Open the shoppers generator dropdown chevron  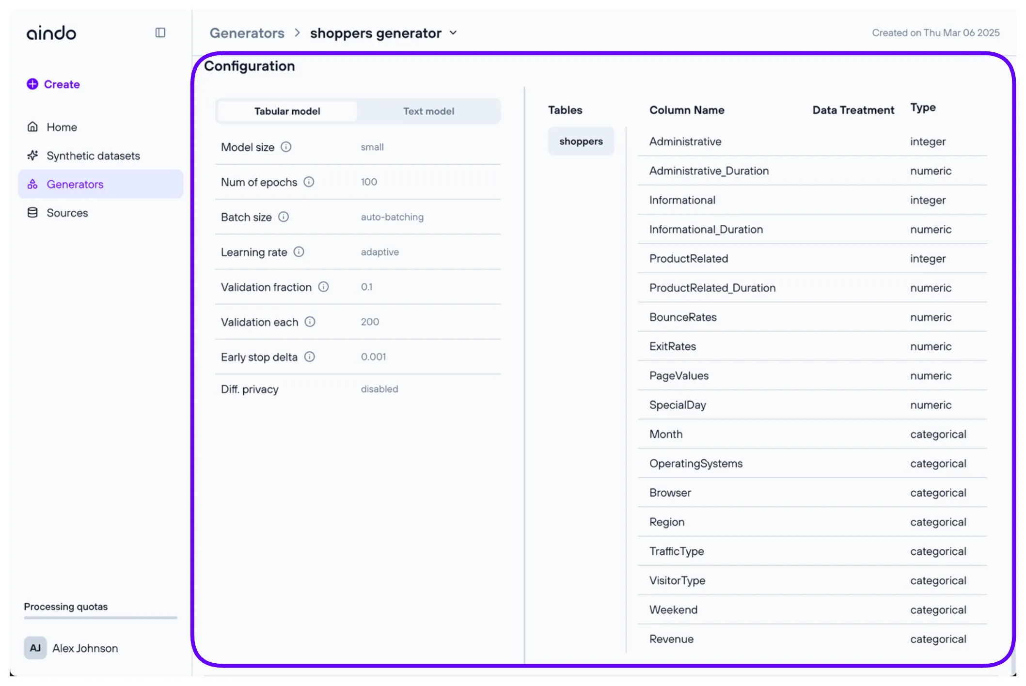pyautogui.click(x=453, y=33)
